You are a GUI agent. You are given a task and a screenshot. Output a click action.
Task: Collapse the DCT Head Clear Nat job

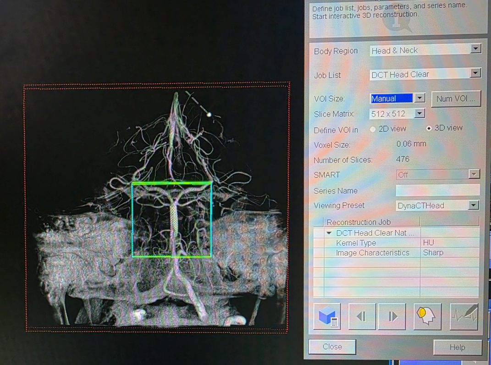click(x=329, y=233)
